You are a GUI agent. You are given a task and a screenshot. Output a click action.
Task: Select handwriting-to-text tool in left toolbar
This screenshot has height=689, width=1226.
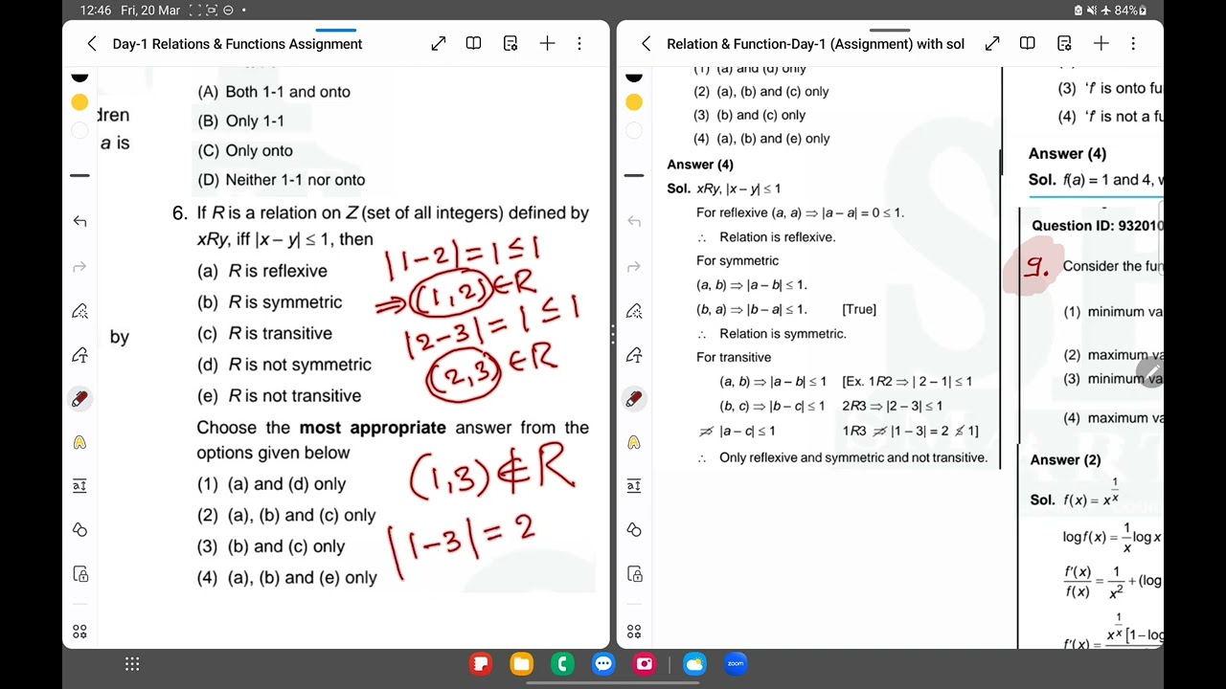[x=79, y=356]
